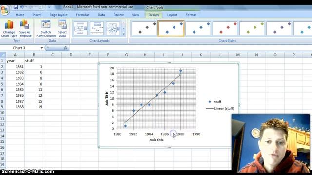The image size is (312, 175).
Task: Select column B header
Action: point(34,55)
